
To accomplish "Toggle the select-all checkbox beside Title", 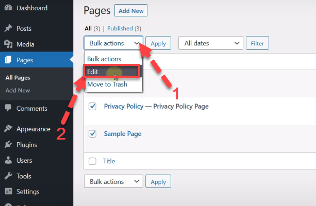I will (92, 161).
